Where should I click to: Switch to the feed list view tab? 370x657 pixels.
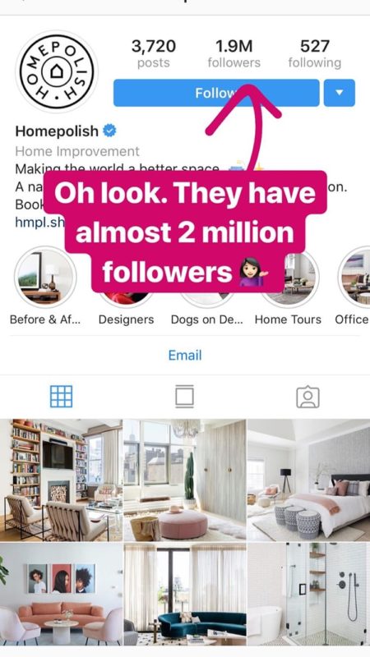pos(184,397)
